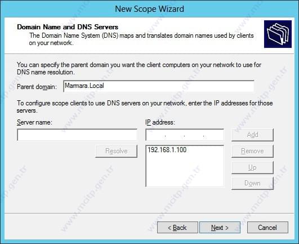
Task: Click the 'Parent domain:' label
Action: (x=37, y=87)
